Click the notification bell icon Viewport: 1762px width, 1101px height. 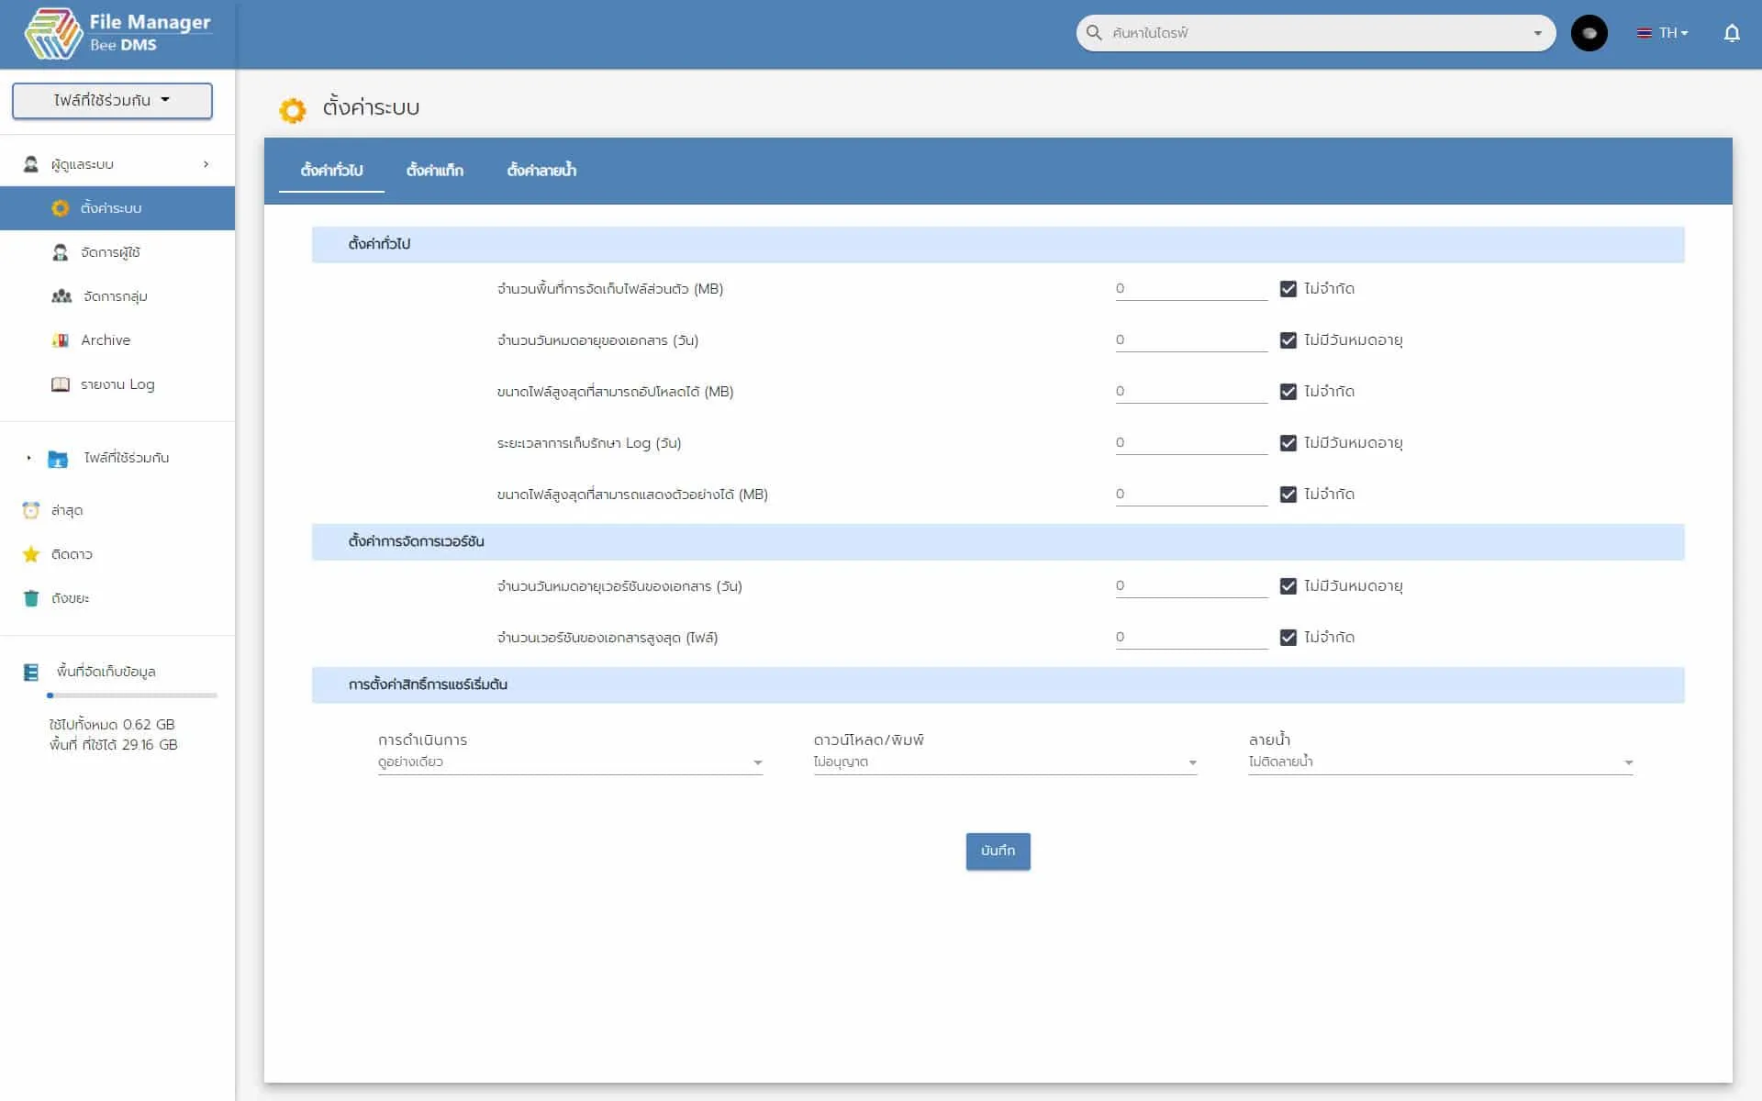tap(1731, 33)
